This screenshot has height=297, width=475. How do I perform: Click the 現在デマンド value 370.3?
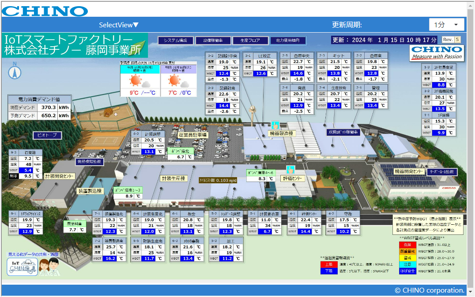48,108
